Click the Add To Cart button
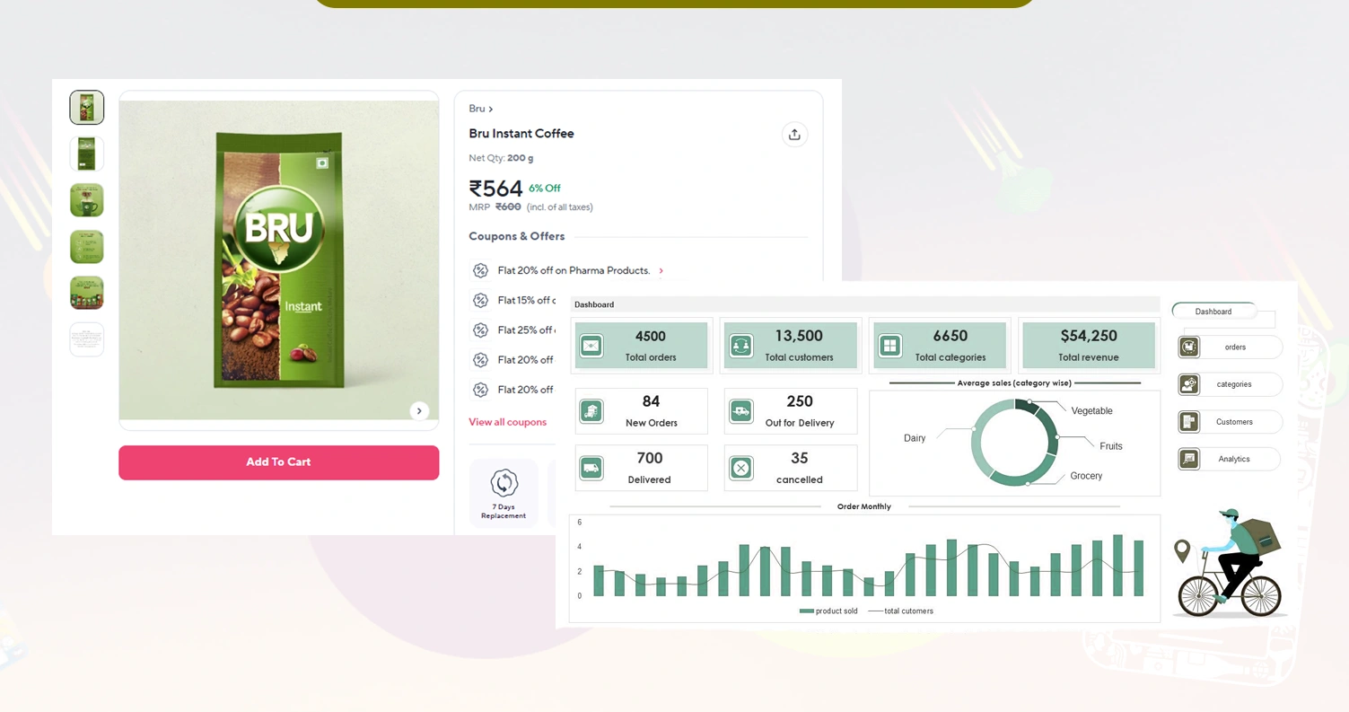Image resolution: width=1349 pixels, height=712 pixels. (x=278, y=462)
